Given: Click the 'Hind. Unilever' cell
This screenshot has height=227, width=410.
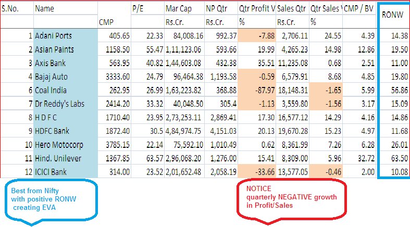Looking at the screenshot, I should click(x=66, y=158).
